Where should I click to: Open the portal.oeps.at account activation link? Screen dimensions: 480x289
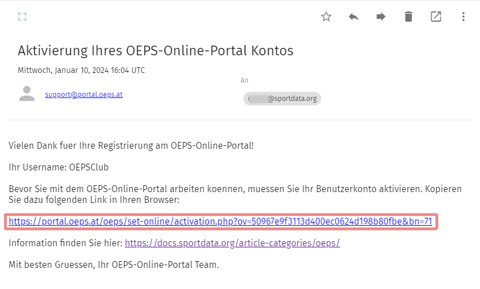click(x=220, y=221)
